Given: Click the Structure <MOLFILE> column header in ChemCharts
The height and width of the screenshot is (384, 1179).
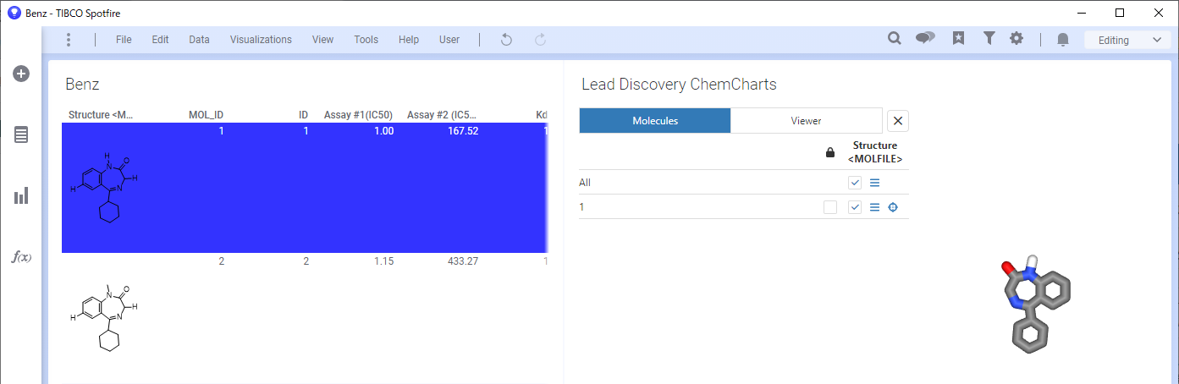Looking at the screenshot, I should (875, 152).
